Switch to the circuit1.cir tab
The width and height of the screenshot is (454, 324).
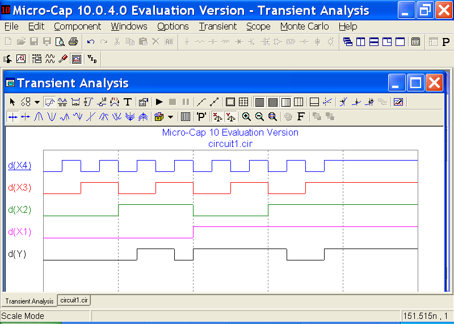(x=74, y=300)
